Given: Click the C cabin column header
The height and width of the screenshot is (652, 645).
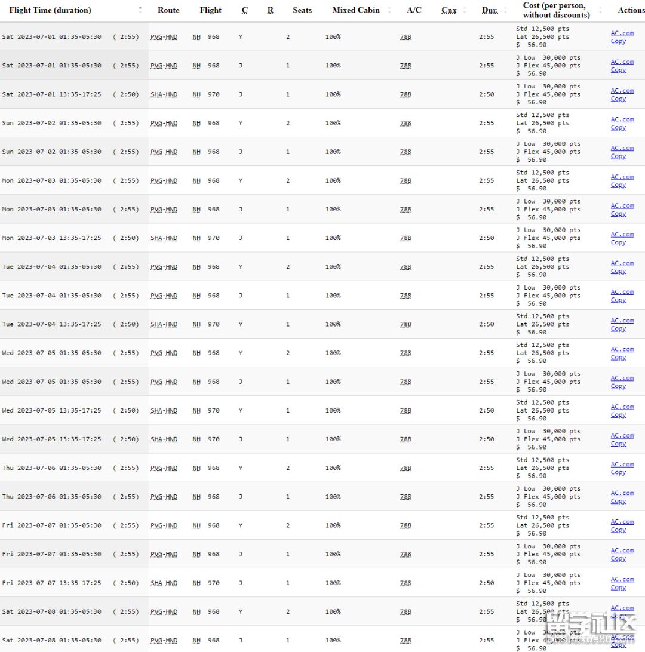Looking at the screenshot, I should tap(245, 10).
